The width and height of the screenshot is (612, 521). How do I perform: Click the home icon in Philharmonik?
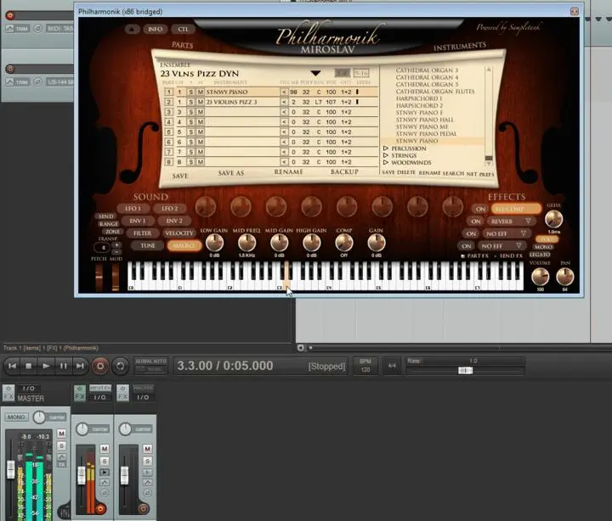click(133, 29)
